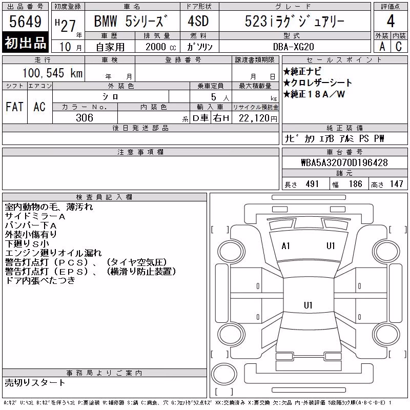This screenshot has height=410, width=410.
Task: Click inspector note エンジン廻りオイル漏れ
Action: [x=53, y=253]
